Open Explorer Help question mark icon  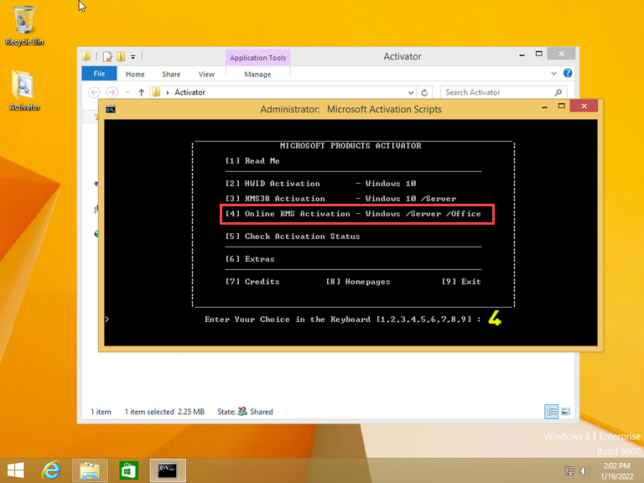pos(568,73)
